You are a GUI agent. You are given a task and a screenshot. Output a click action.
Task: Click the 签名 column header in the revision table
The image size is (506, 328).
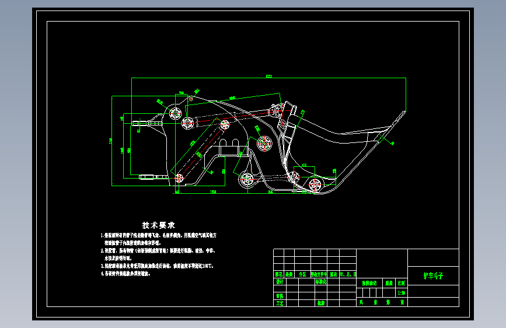point(333,274)
